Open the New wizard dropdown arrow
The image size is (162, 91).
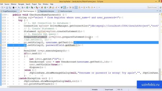(5, 7)
